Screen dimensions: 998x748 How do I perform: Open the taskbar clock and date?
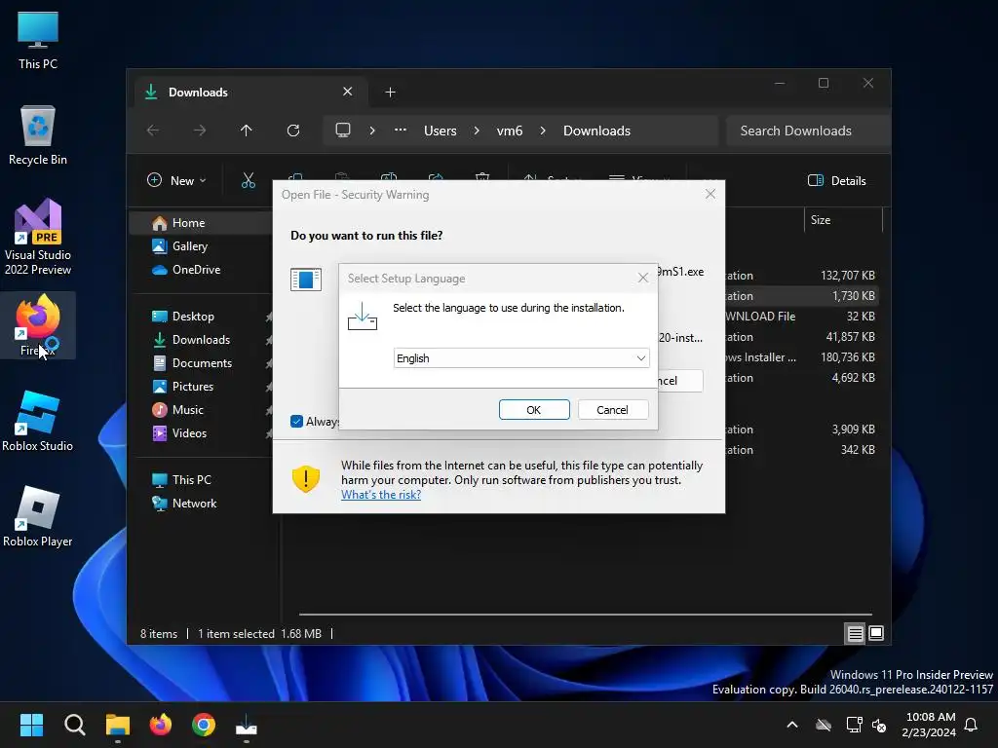[929, 725]
